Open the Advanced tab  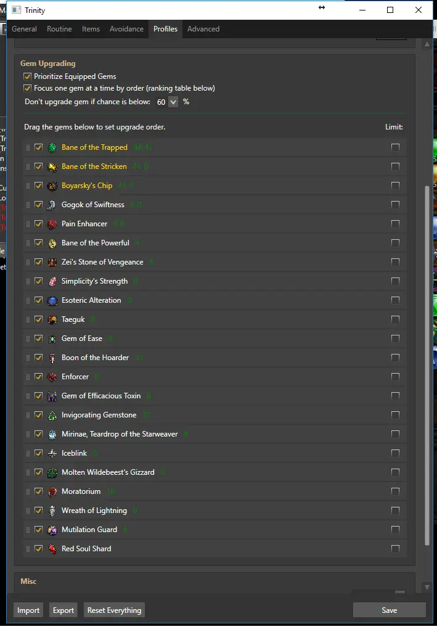(203, 29)
